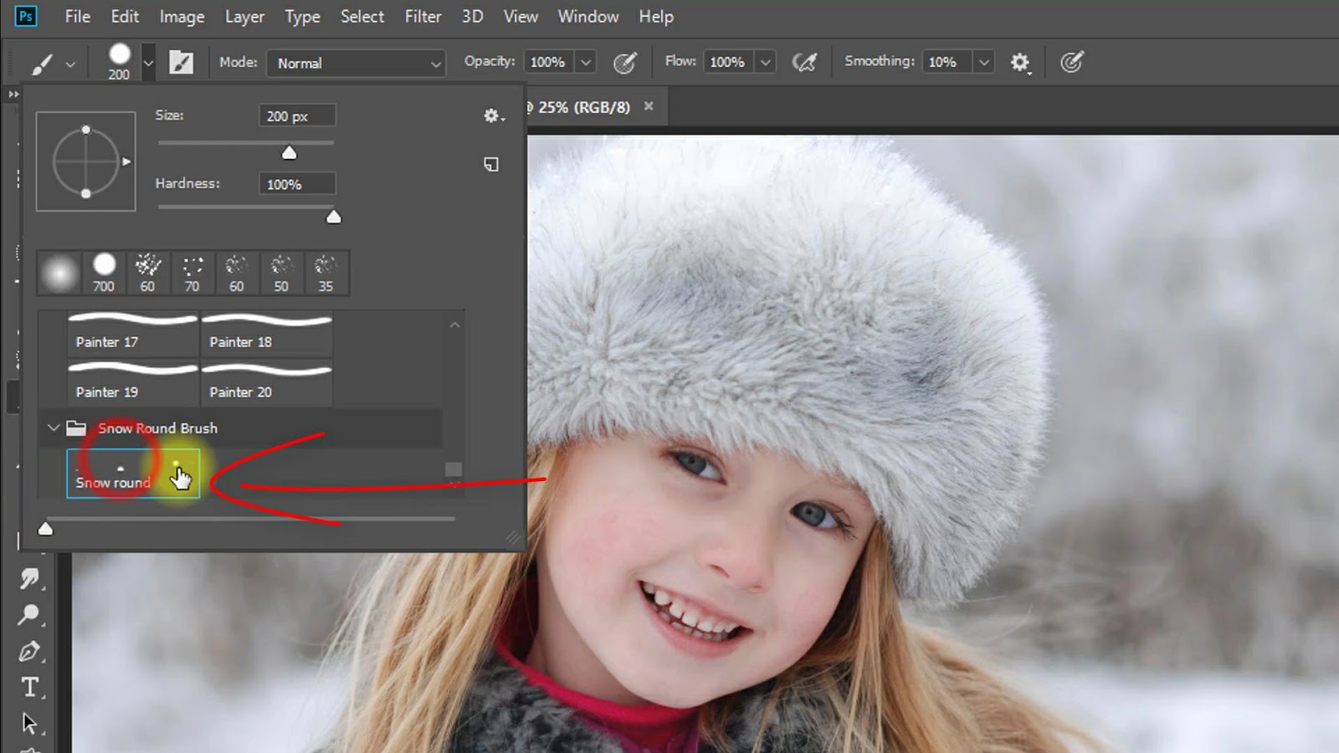Screen dimensions: 1339x753
Task: Select the Snow Round Brush folder
Action: pyautogui.click(x=241, y=428)
